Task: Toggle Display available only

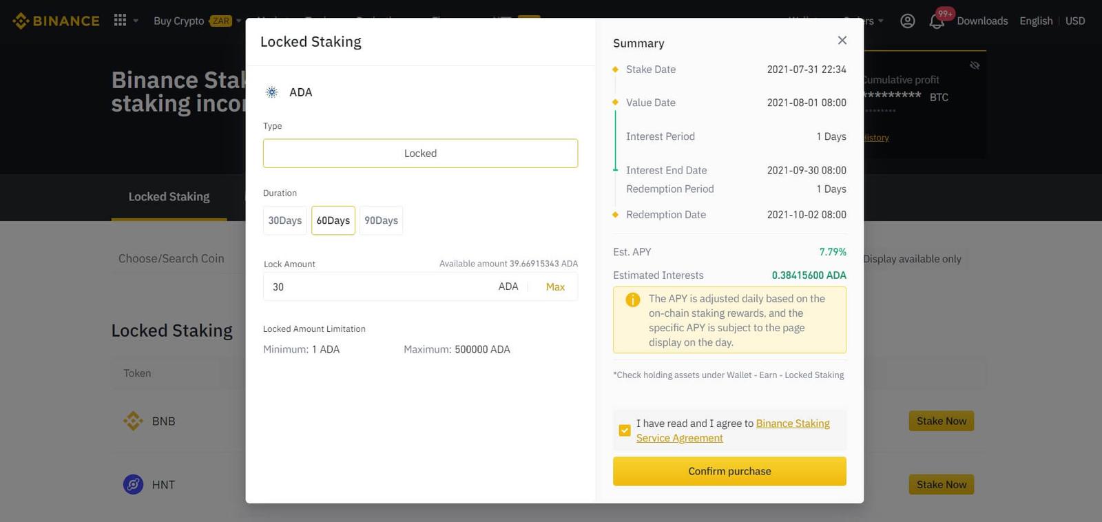Action: pos(912,259)
